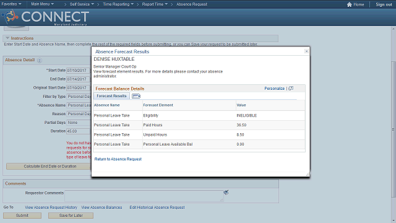Open the Absence Name dropdown
Screen dimensions: 396x223
79,105
